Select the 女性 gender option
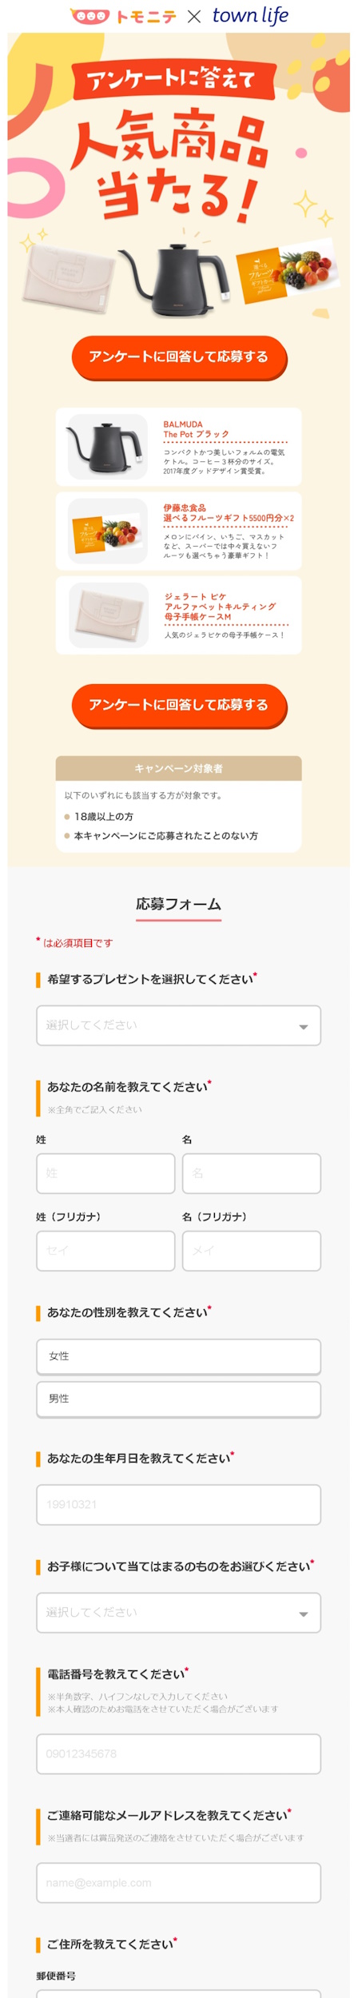358x1998 pixels. point(179,1356)
